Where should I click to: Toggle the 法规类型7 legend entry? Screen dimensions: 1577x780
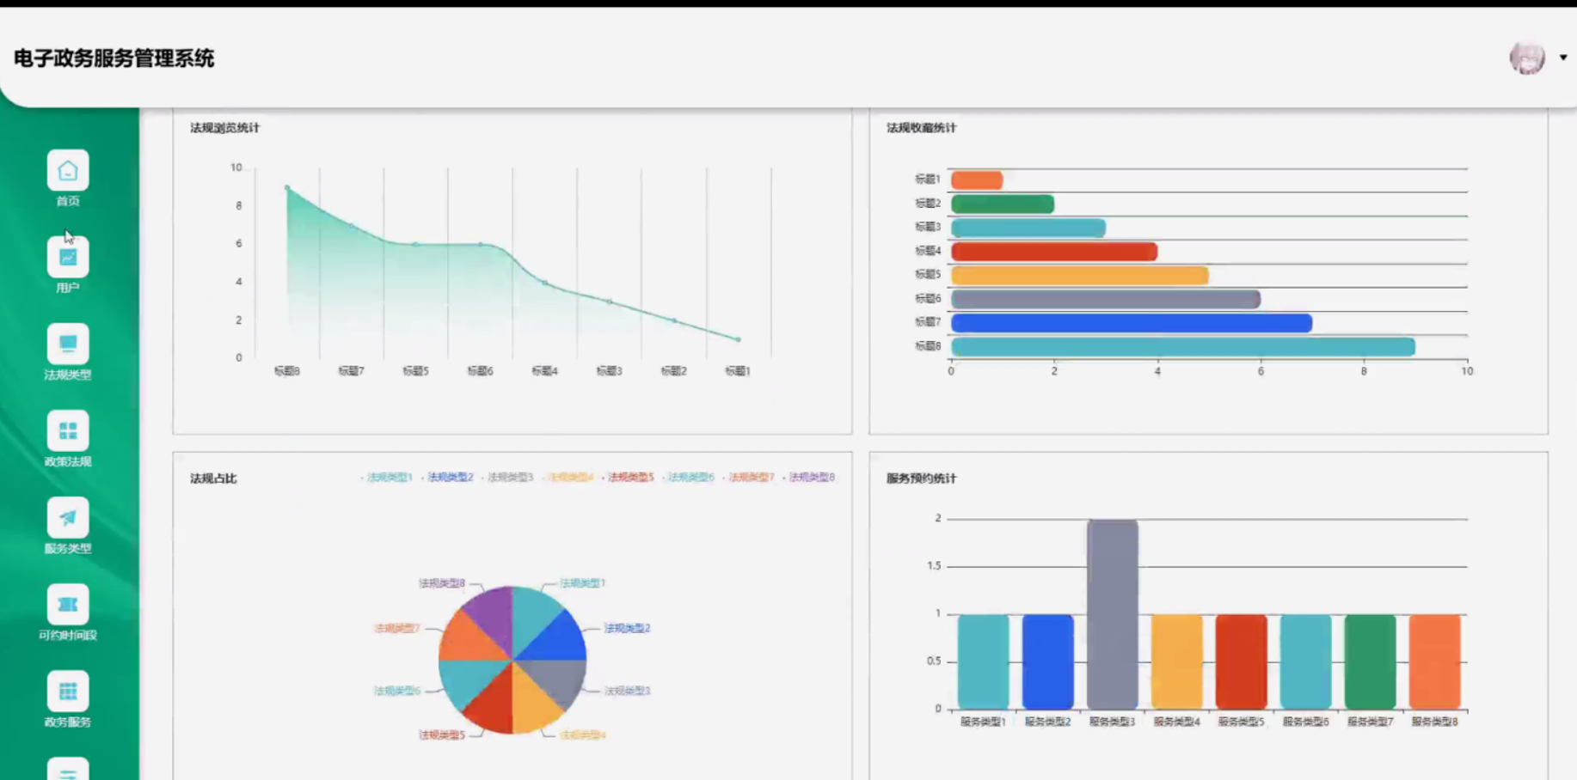[x=748, y=478]
